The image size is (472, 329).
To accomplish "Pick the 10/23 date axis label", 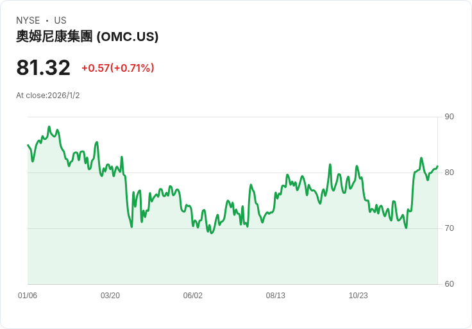I will point(358,296).
